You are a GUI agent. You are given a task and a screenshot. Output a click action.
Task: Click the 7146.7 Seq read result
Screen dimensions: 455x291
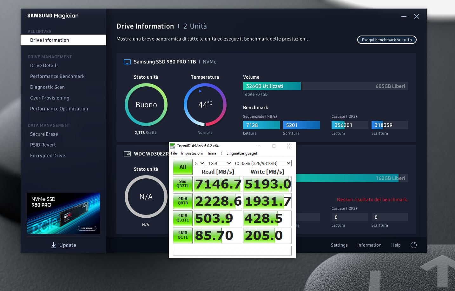tap(218, 184)
